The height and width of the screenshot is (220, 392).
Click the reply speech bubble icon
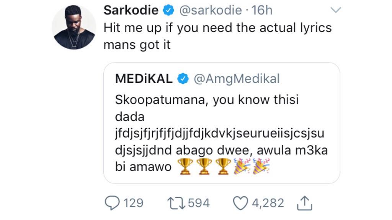click(112, 203)
